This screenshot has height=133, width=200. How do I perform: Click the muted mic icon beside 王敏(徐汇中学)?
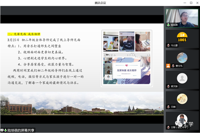click(x=168, y=127)
